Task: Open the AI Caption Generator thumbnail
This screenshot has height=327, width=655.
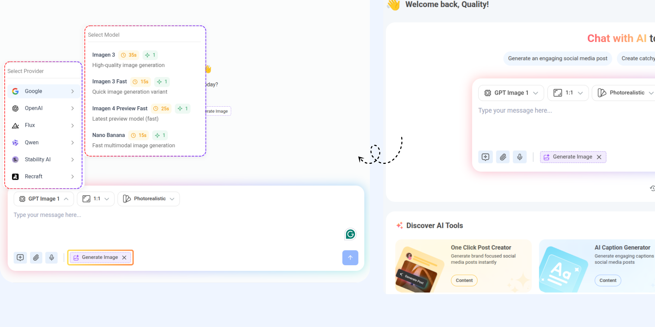Action: (564, 269)
